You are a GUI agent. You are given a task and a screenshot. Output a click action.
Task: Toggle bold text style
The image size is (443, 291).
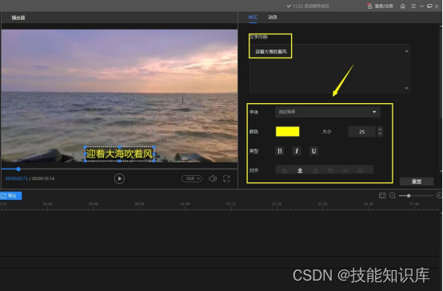point(280,151)
